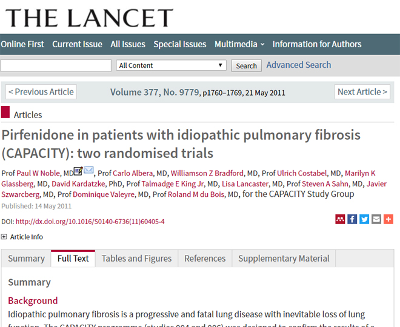Go to Next Article
Viewport: 400px width, 327px height.
point(362,92)
